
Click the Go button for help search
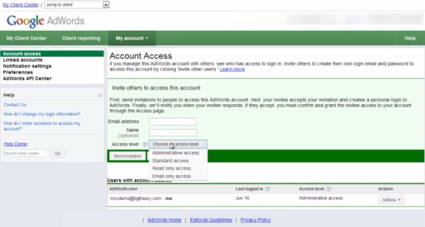click(57, 153)
